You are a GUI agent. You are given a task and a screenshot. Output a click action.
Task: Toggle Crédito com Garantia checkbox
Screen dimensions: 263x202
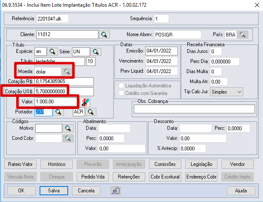[121, 93]
